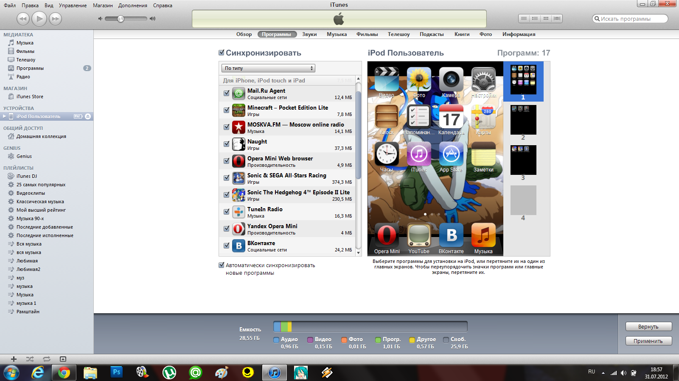
Task: Switch to the Обзор tab
Action: (x=244, y=34)
